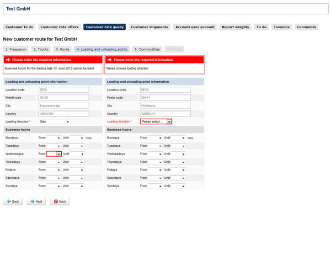Go to step 3. Route
This screenshot has width=331, height=265.
click(x=62, y=49)
